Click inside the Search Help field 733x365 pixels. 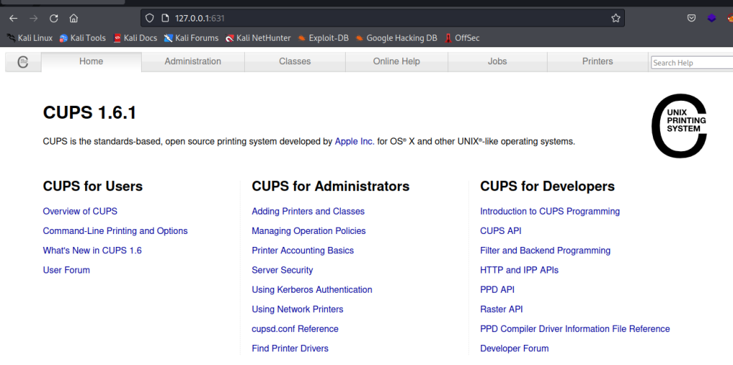(x=690, y=63)
